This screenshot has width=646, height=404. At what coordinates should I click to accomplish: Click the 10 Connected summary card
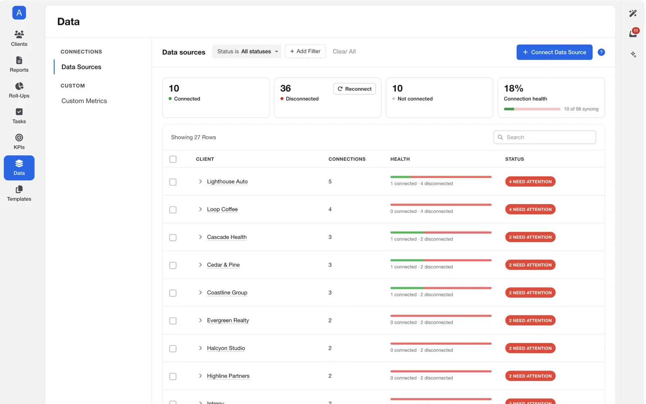tap(216, 98)
